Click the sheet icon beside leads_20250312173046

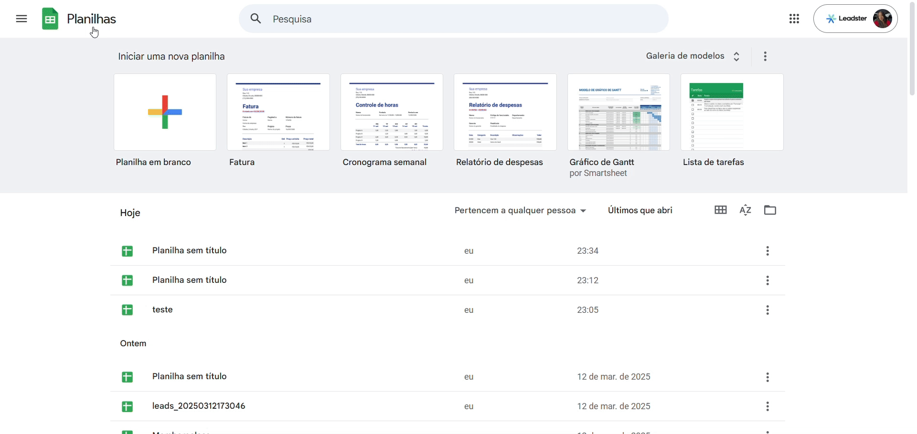click(x=127, y=406)
